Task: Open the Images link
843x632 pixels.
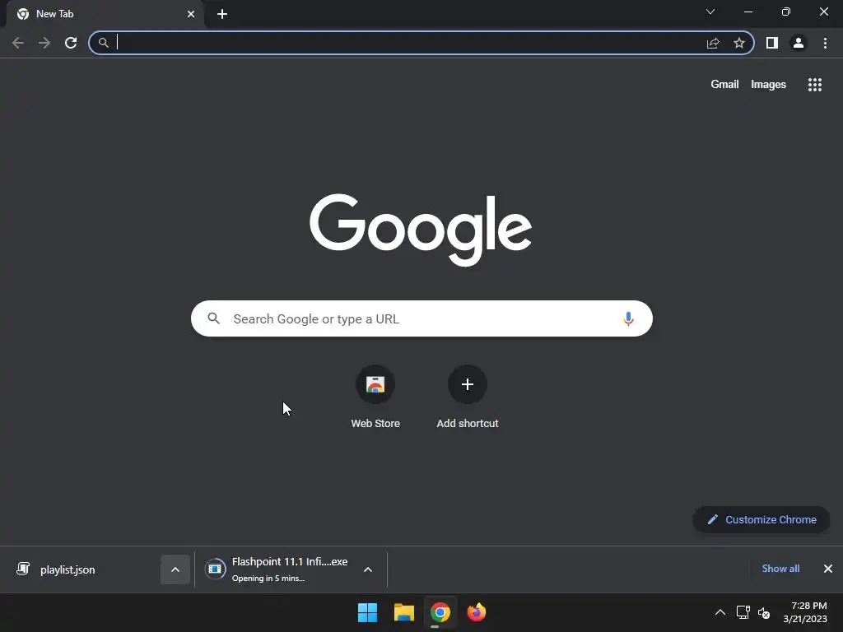Action: click(768, 85)
